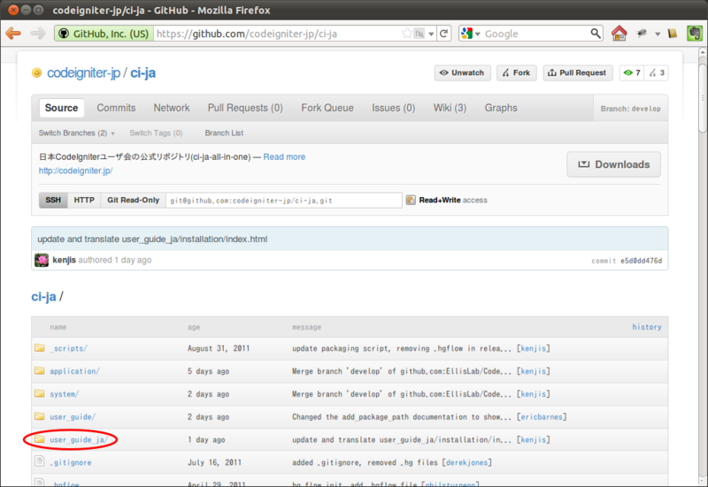Viewport: 708px width, 487px height.
Task: Click the bookmarks book toolbar icon
Action: click(x=673, y=34)
